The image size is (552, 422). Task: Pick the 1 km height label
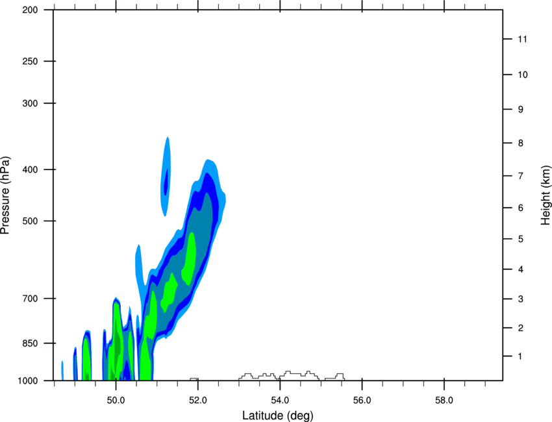tap(521, 356)
